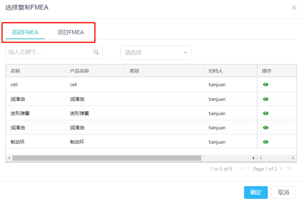Open the 请选择 dropdown
This screenshot has height=202, width=303.
[x=156, y=53]
